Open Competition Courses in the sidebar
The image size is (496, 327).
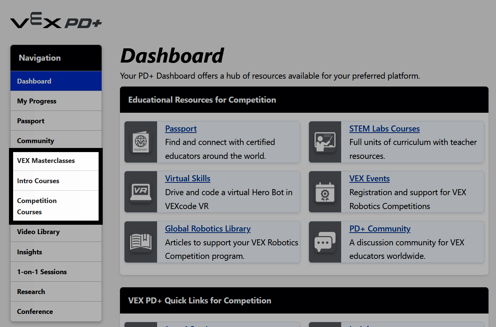point(56,206)
